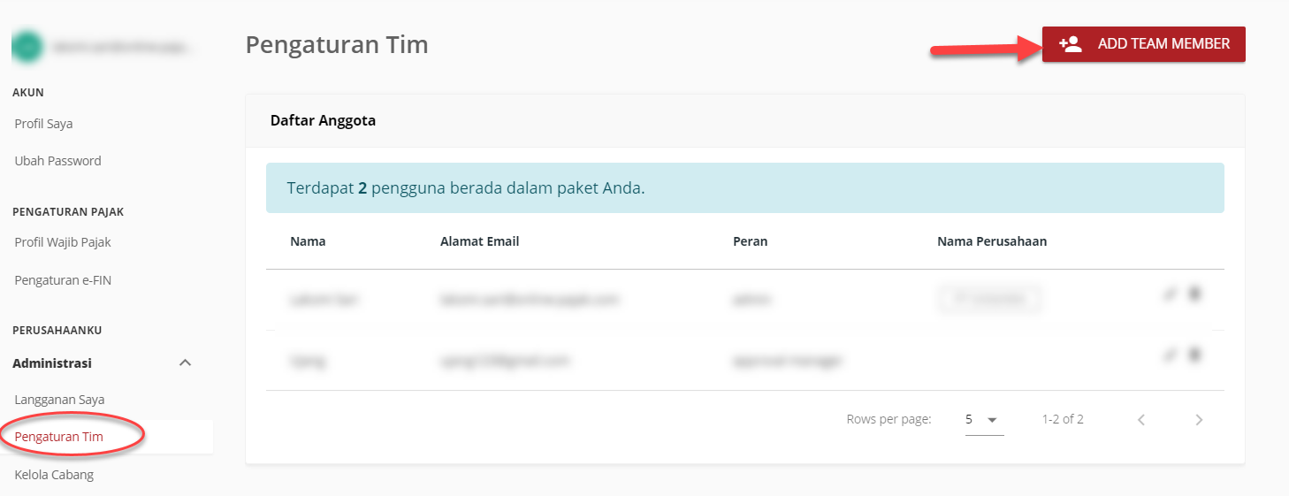Image resolution: width=1289 pixels, height=496 pixels.
Task: Click the edit pencil icon in first member row
Action: coord(1170,295)
